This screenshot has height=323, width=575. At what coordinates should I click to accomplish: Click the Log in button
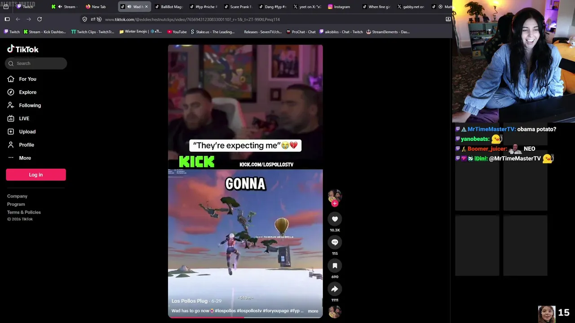[36, 175]
